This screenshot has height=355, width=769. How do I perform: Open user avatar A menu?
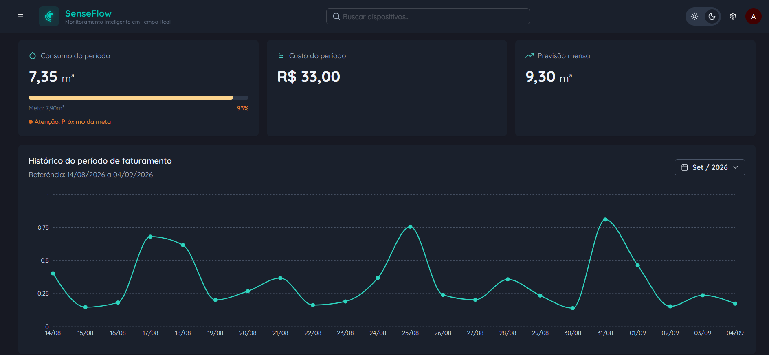tap(754, 16)
